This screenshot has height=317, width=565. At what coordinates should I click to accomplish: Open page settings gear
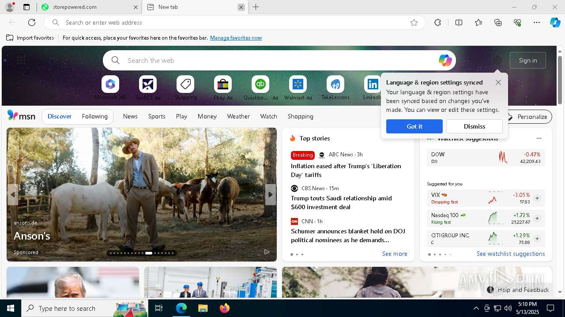(x=497, y=60)
